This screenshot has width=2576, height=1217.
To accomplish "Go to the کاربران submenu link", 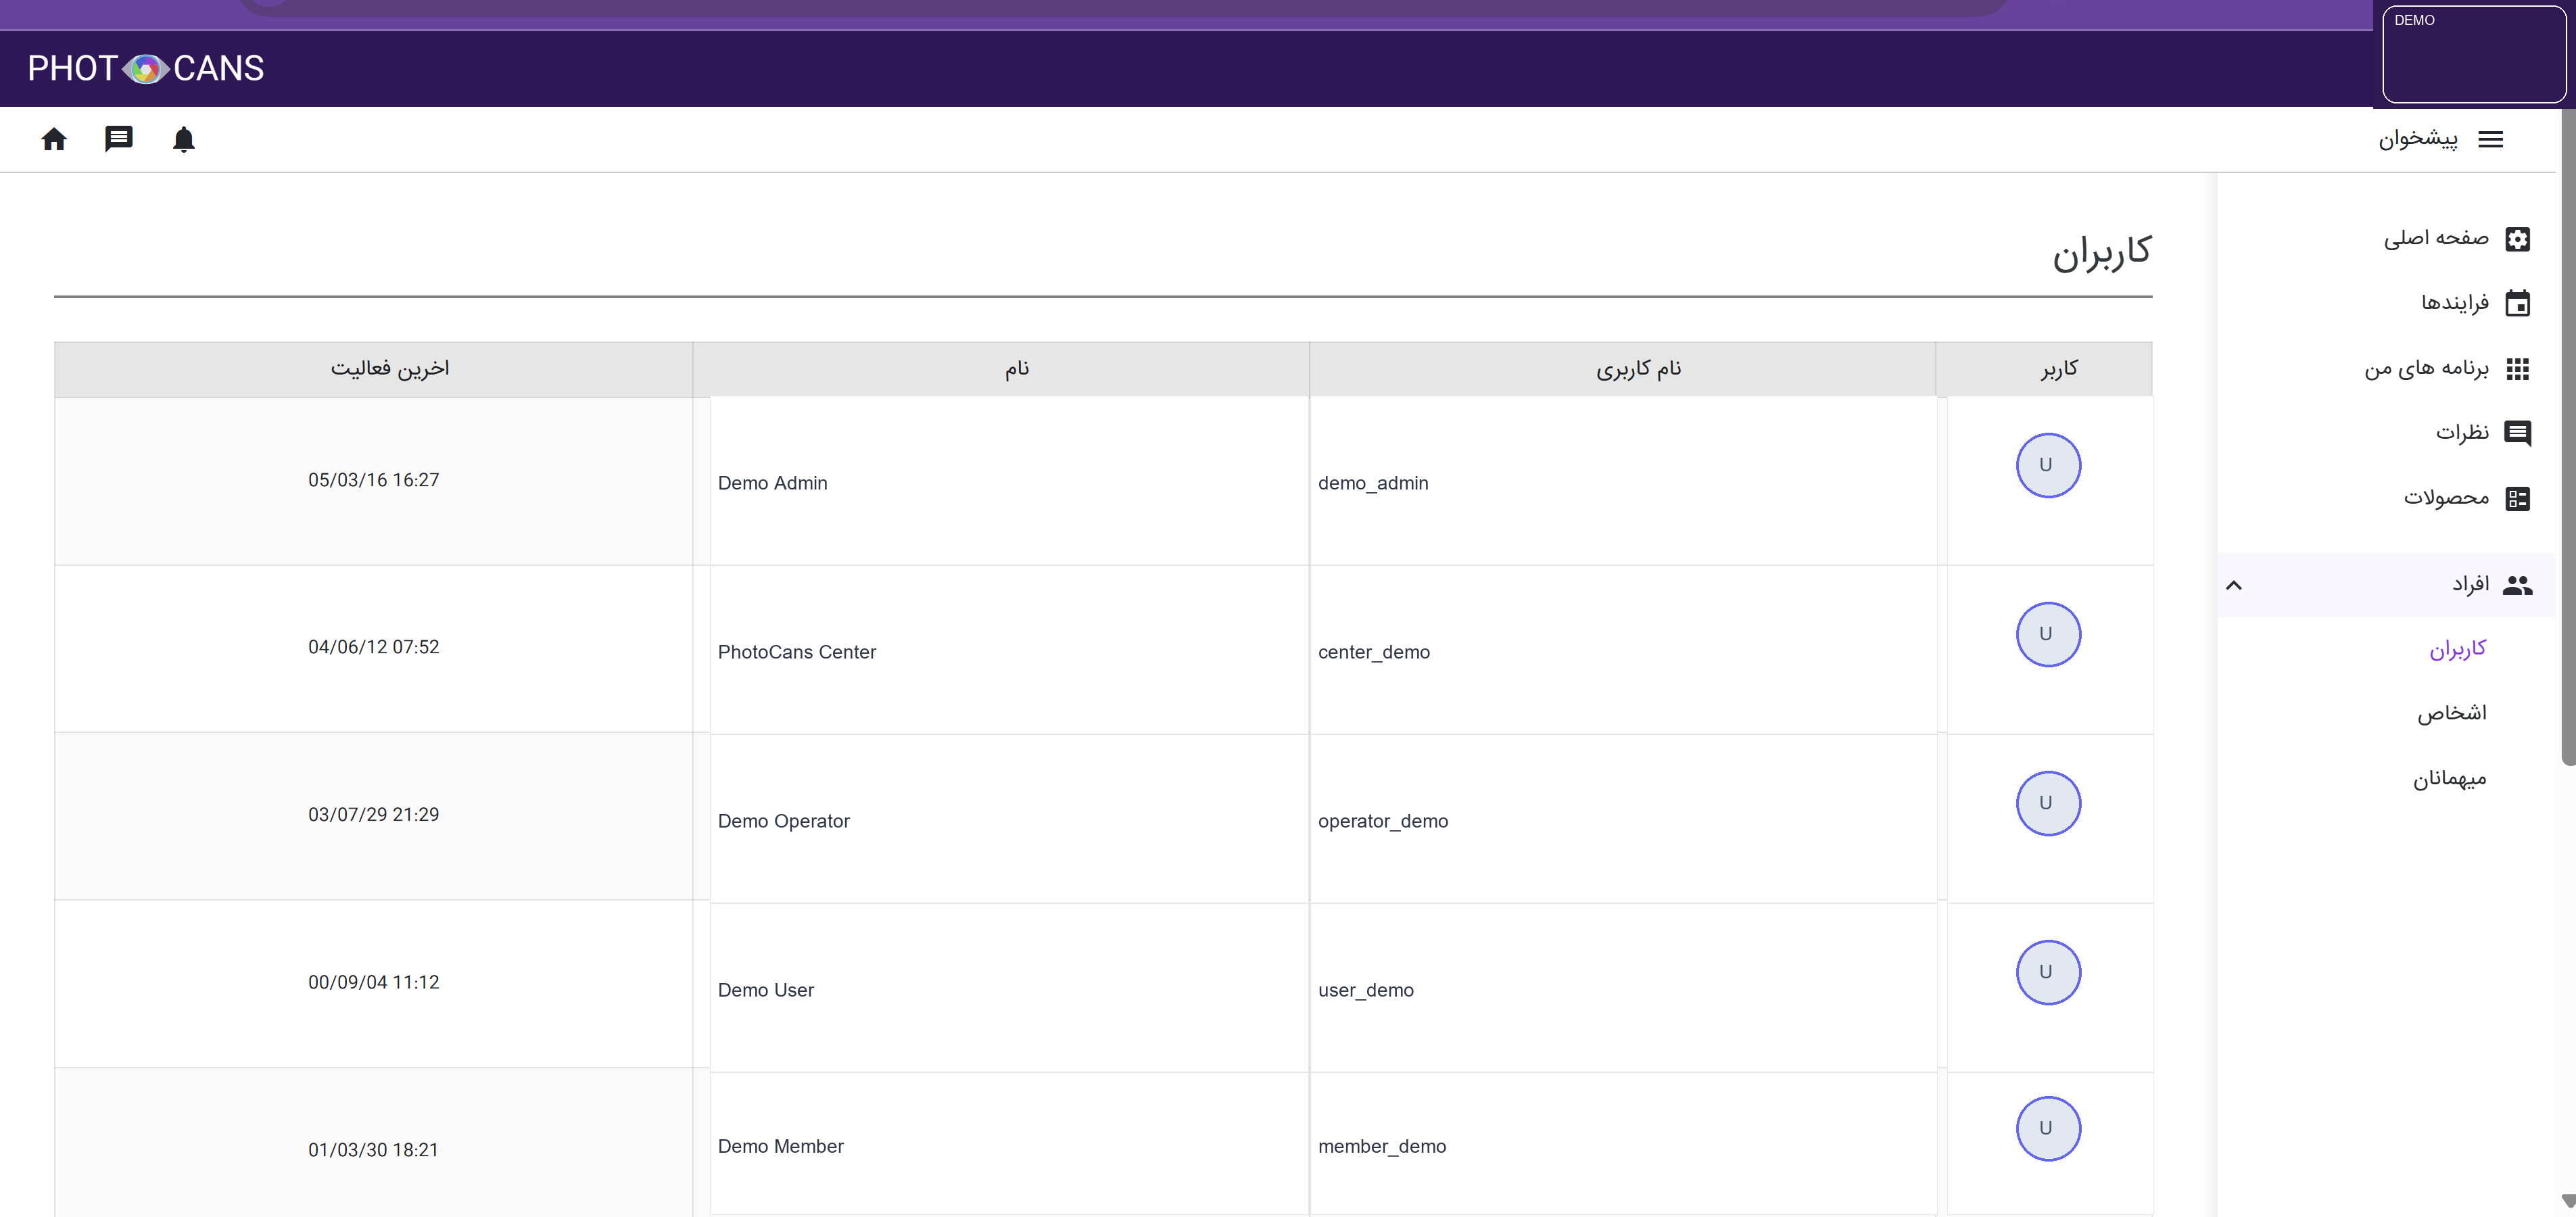I will point(2458,649).
